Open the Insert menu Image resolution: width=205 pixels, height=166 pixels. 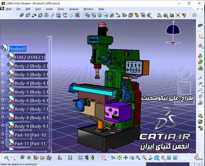click(x=49, y=9)
